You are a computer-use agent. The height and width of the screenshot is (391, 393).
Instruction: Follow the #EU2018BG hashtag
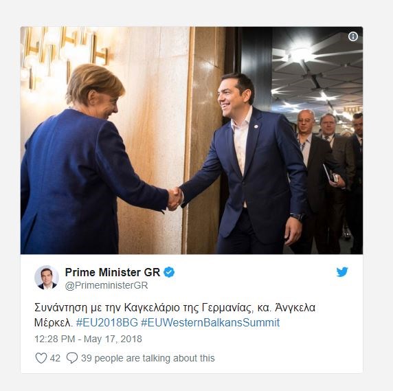click(107, 322)
